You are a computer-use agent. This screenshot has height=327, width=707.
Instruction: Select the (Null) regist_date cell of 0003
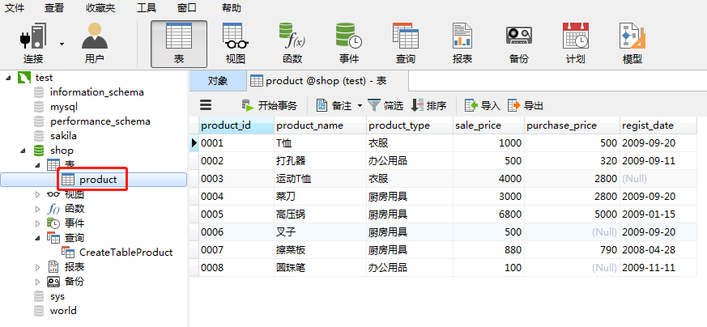point(658,179)
